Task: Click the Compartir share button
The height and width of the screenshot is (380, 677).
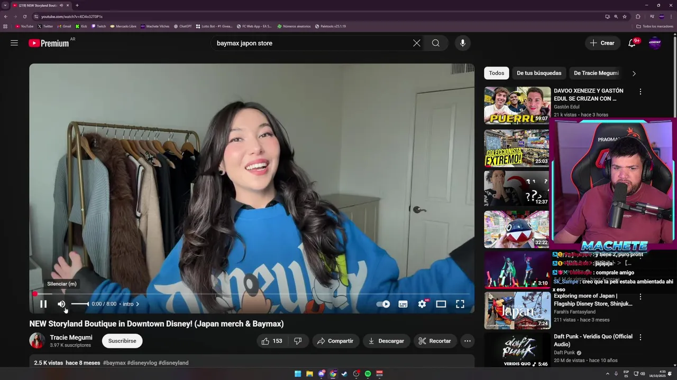Action: click(335, 341)
